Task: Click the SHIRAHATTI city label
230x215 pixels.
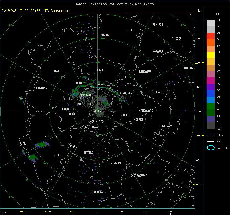Action: pos(96,122)
